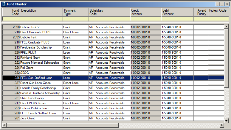Click the Description column header
Image resolution: width=231 pixels, height=130 pixels.
41,12
